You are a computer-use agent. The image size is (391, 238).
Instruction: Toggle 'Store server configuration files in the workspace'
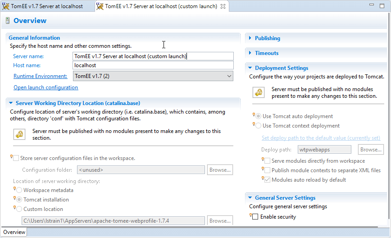[16, 158]
